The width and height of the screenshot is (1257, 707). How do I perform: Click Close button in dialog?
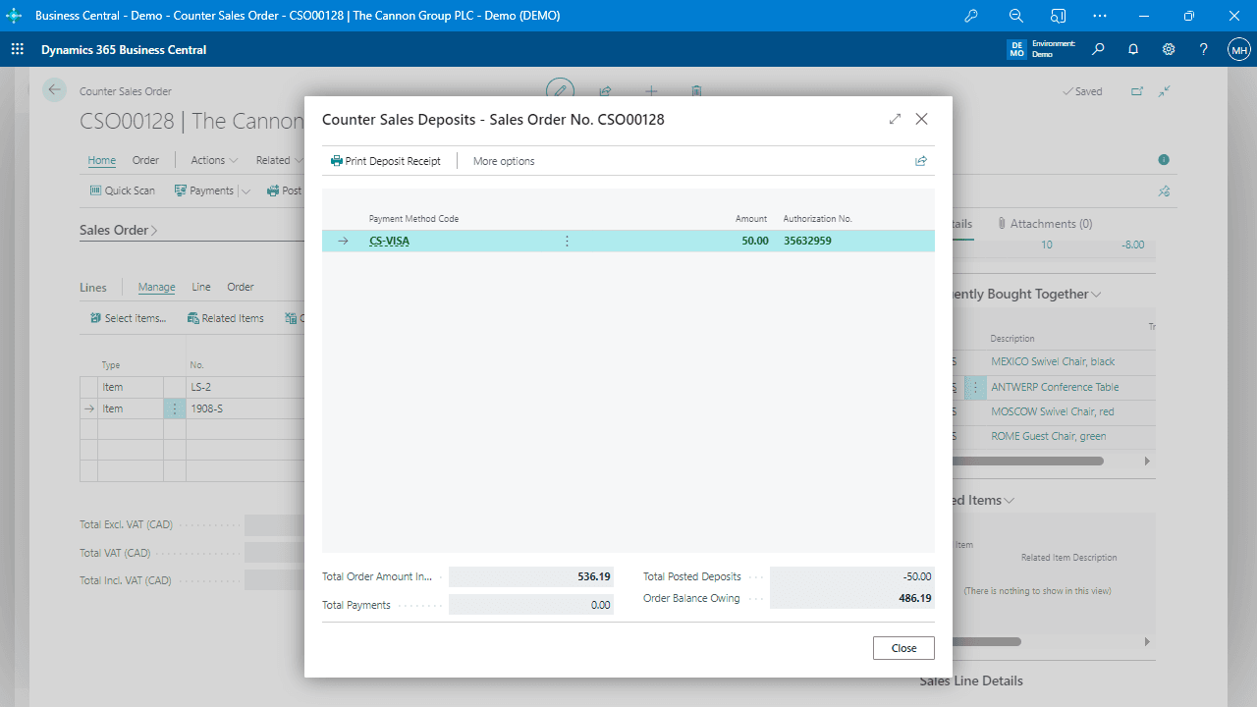tap(903, 648)
